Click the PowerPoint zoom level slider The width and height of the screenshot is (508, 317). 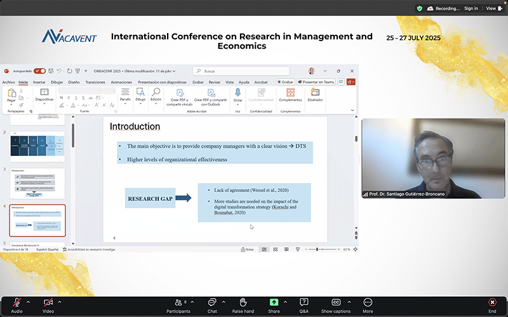coord(317,249)
